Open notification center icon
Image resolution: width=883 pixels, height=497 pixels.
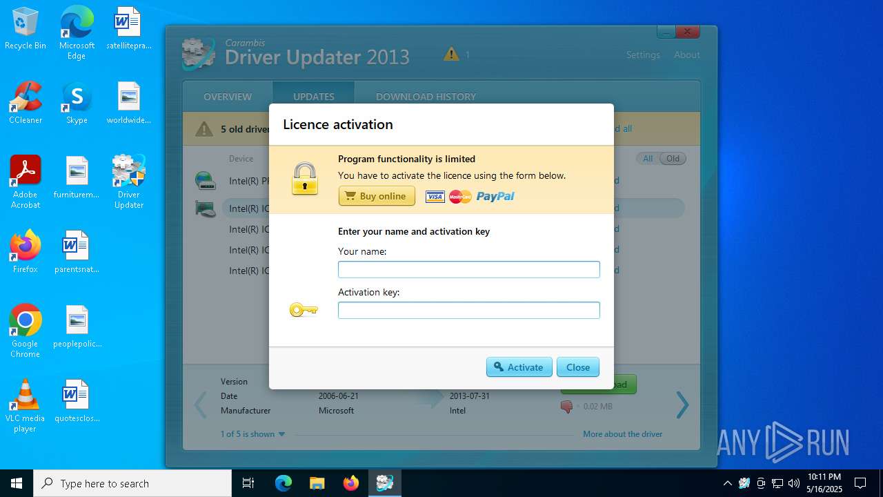click(860, 483)
